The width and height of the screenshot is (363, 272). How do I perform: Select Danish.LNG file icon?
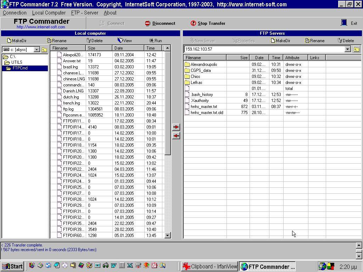pos(59,91)
